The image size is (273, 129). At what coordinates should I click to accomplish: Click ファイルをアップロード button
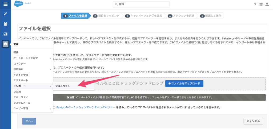pyautogui.click(x=184, y=84)
